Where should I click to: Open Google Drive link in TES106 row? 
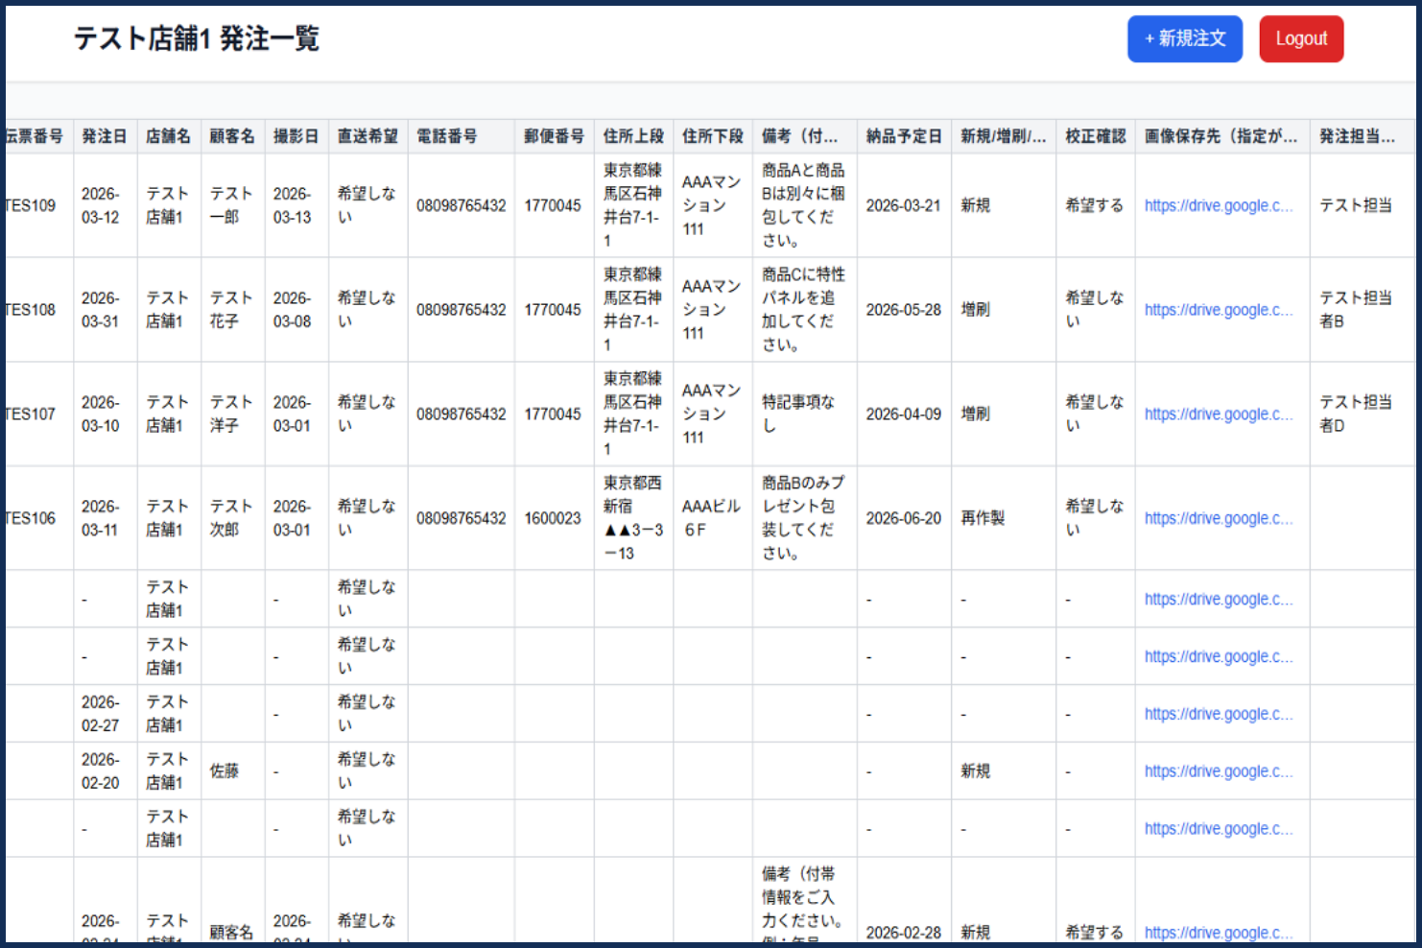(1218, 518)
